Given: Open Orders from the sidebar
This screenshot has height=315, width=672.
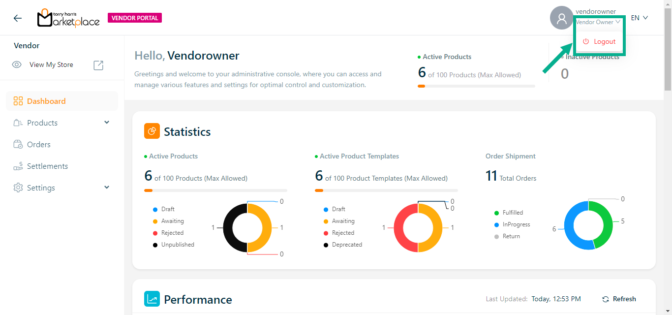Looking at the screenshot, I should click(39, 145).
